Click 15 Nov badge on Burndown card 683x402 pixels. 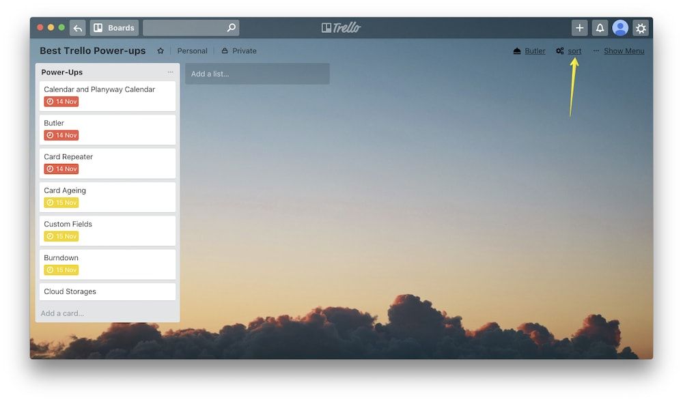(61, 270)
